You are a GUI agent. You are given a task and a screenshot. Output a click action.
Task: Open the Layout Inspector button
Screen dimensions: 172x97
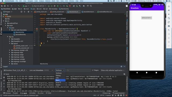pos(119,93)
